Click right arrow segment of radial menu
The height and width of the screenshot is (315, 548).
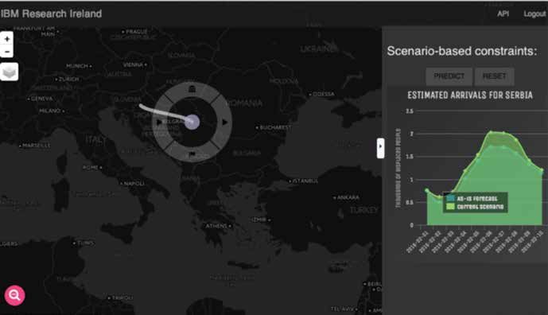[225, 122]
